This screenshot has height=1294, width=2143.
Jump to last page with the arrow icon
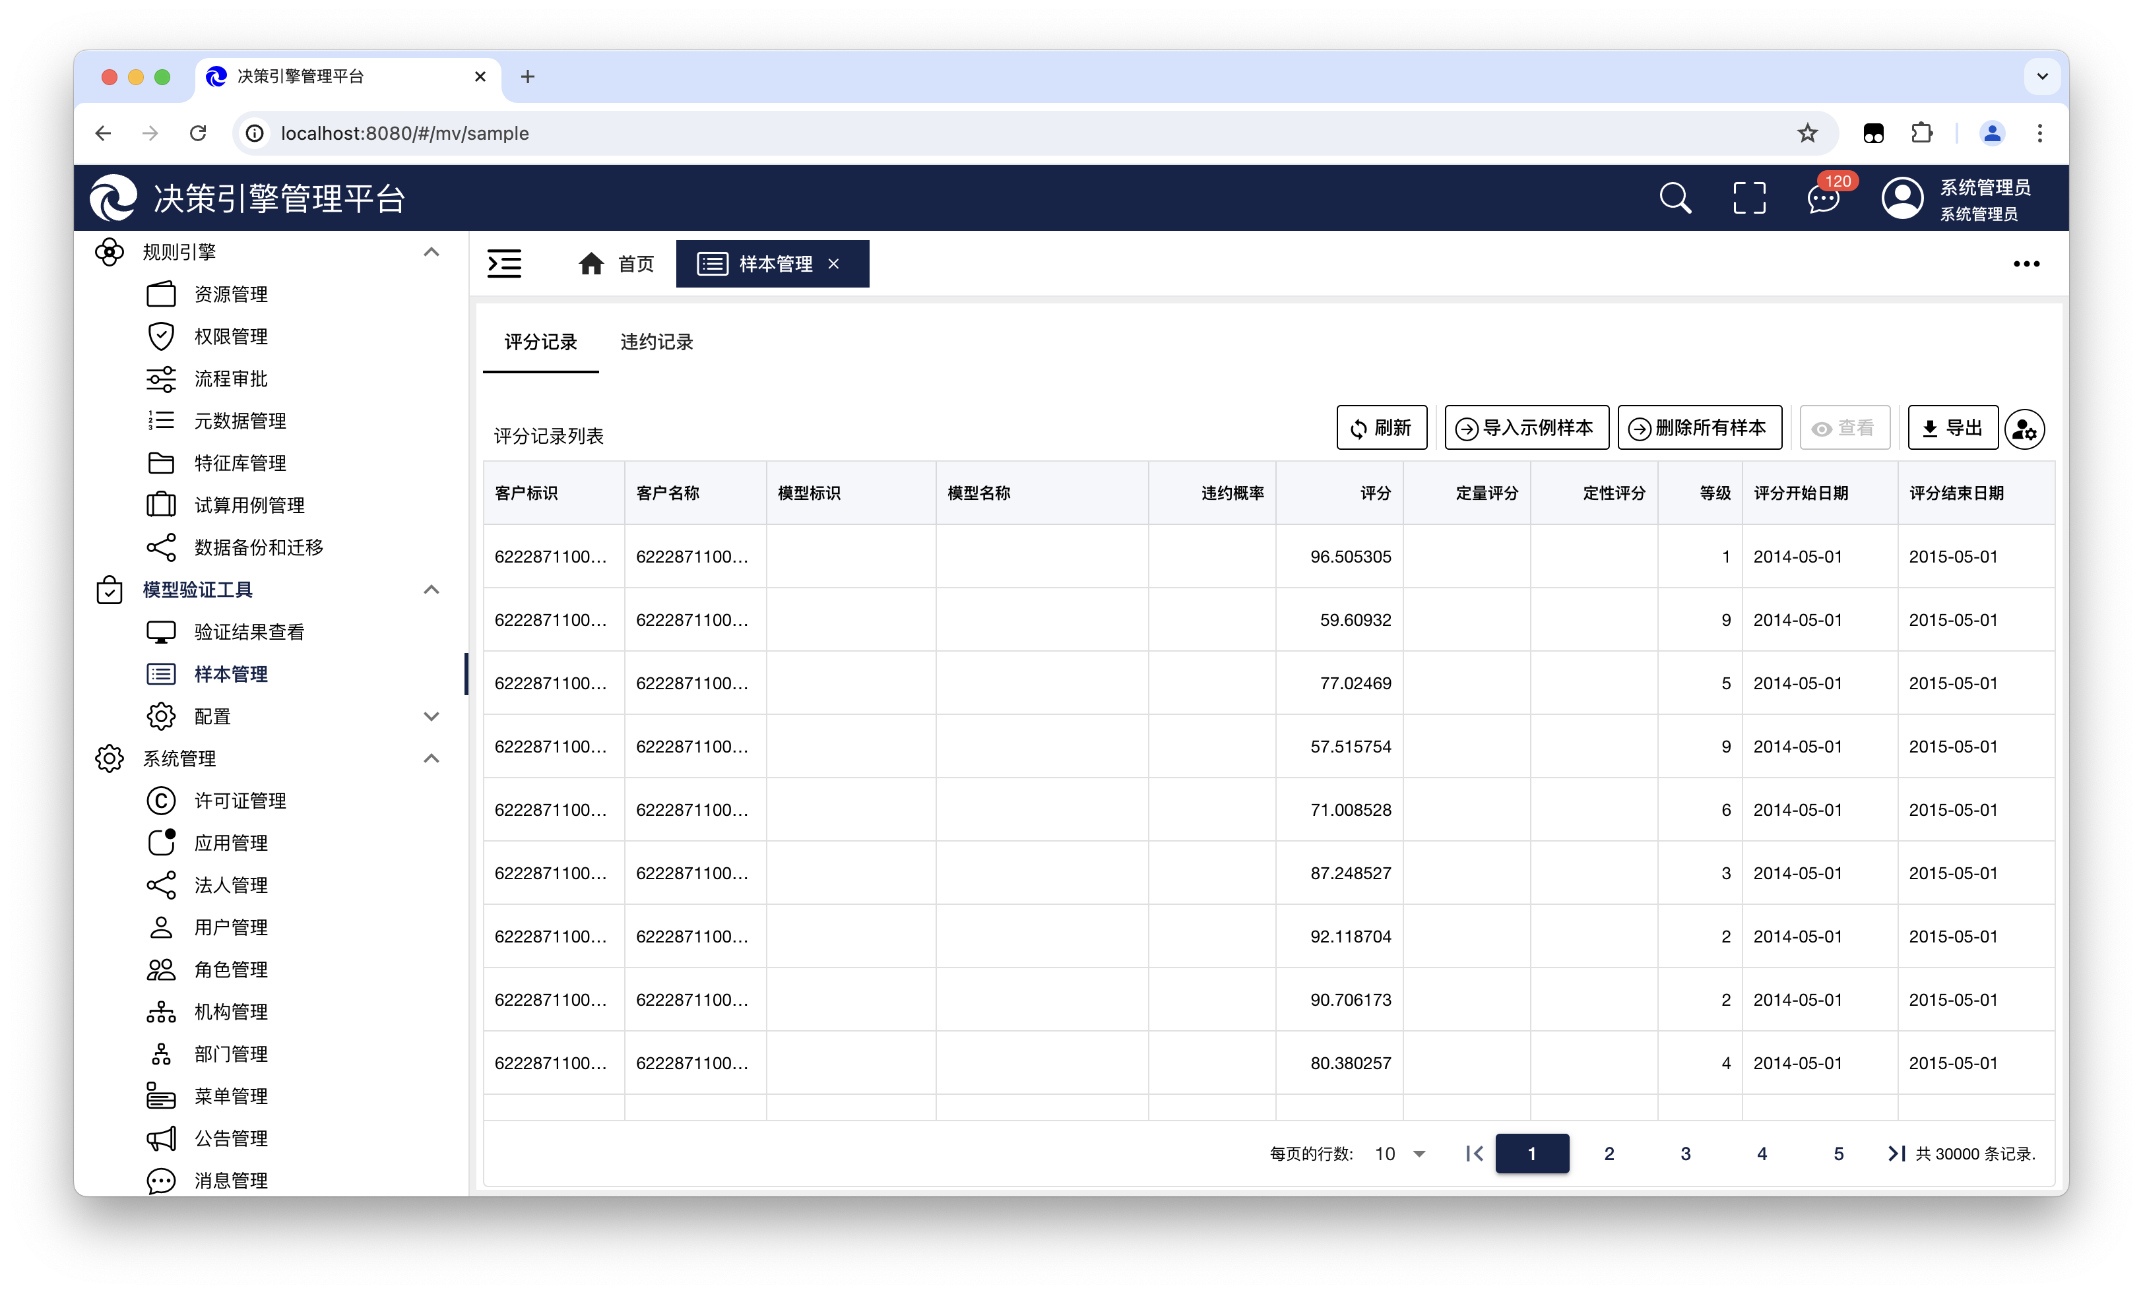click(1896, 1153)
